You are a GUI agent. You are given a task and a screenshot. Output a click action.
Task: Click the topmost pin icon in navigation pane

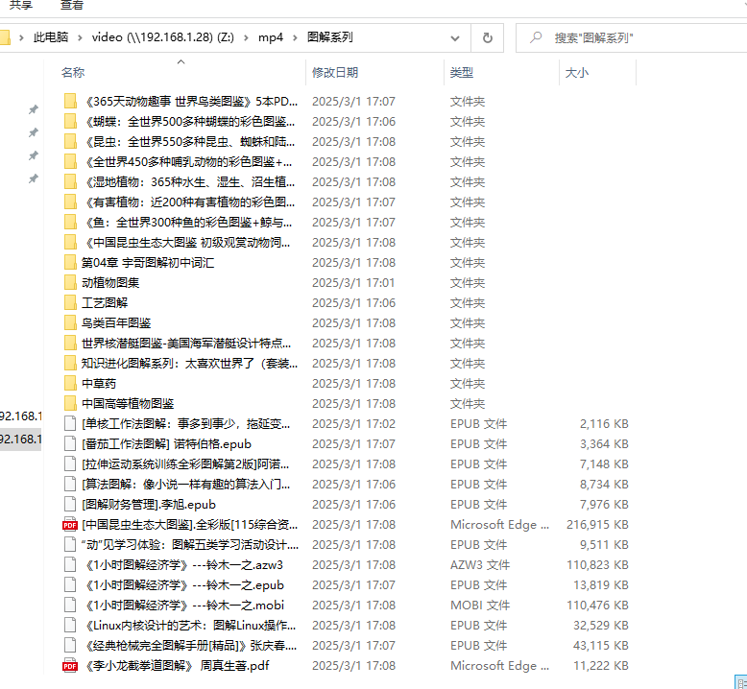pyautogui.click(x=34, y=109)
